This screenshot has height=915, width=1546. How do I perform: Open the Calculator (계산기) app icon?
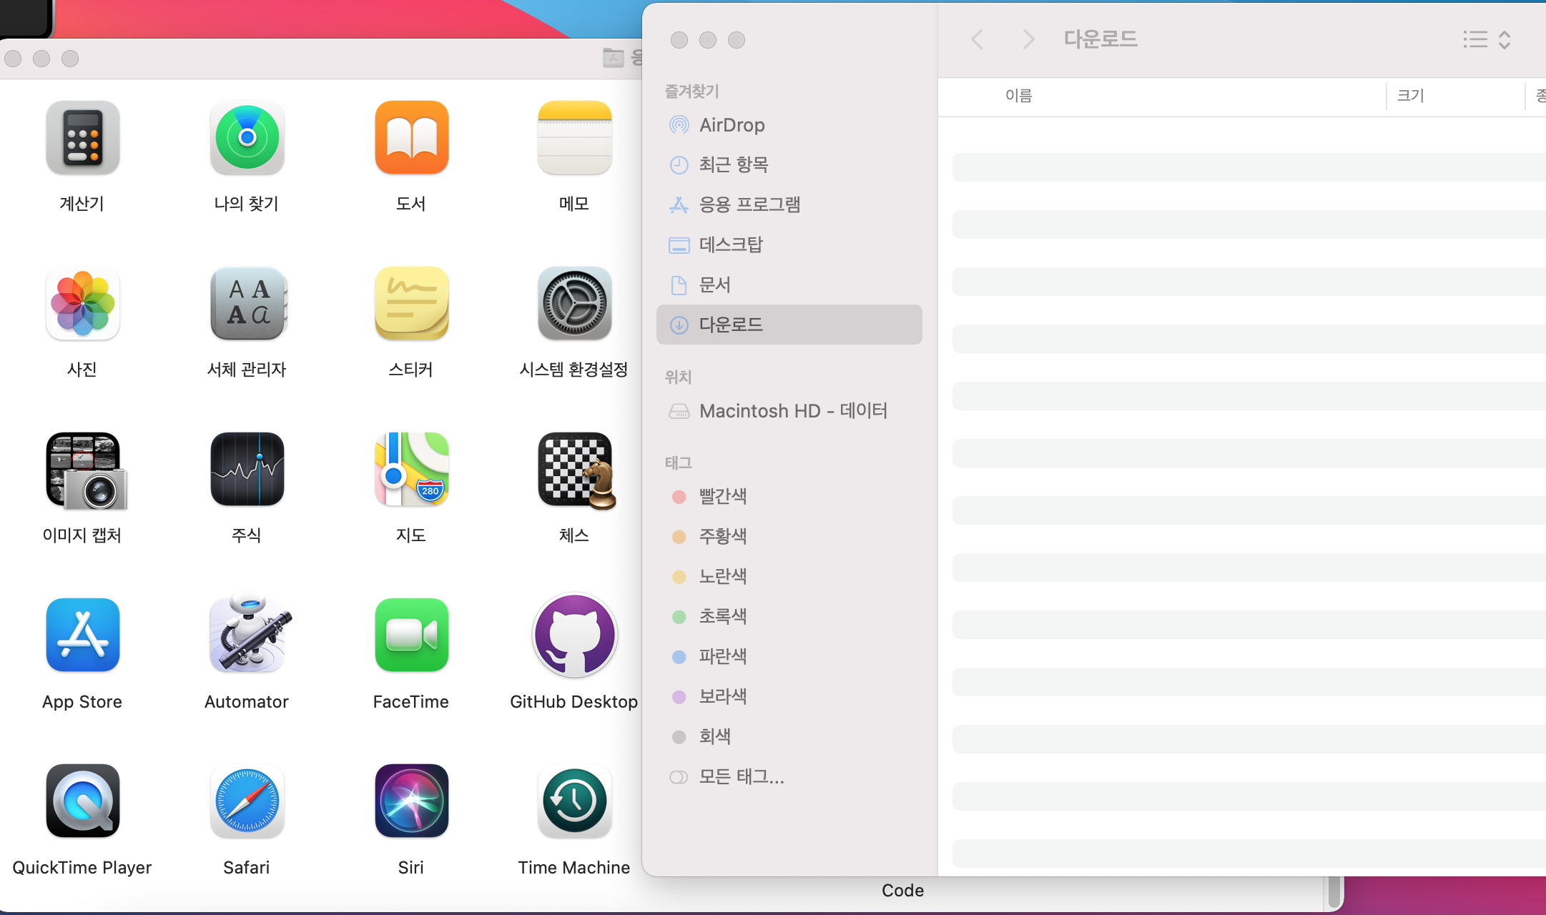click(82, 138)
